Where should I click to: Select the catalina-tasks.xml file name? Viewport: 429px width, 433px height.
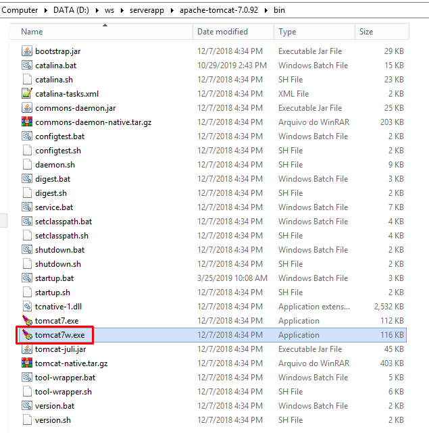coord(67,94)
